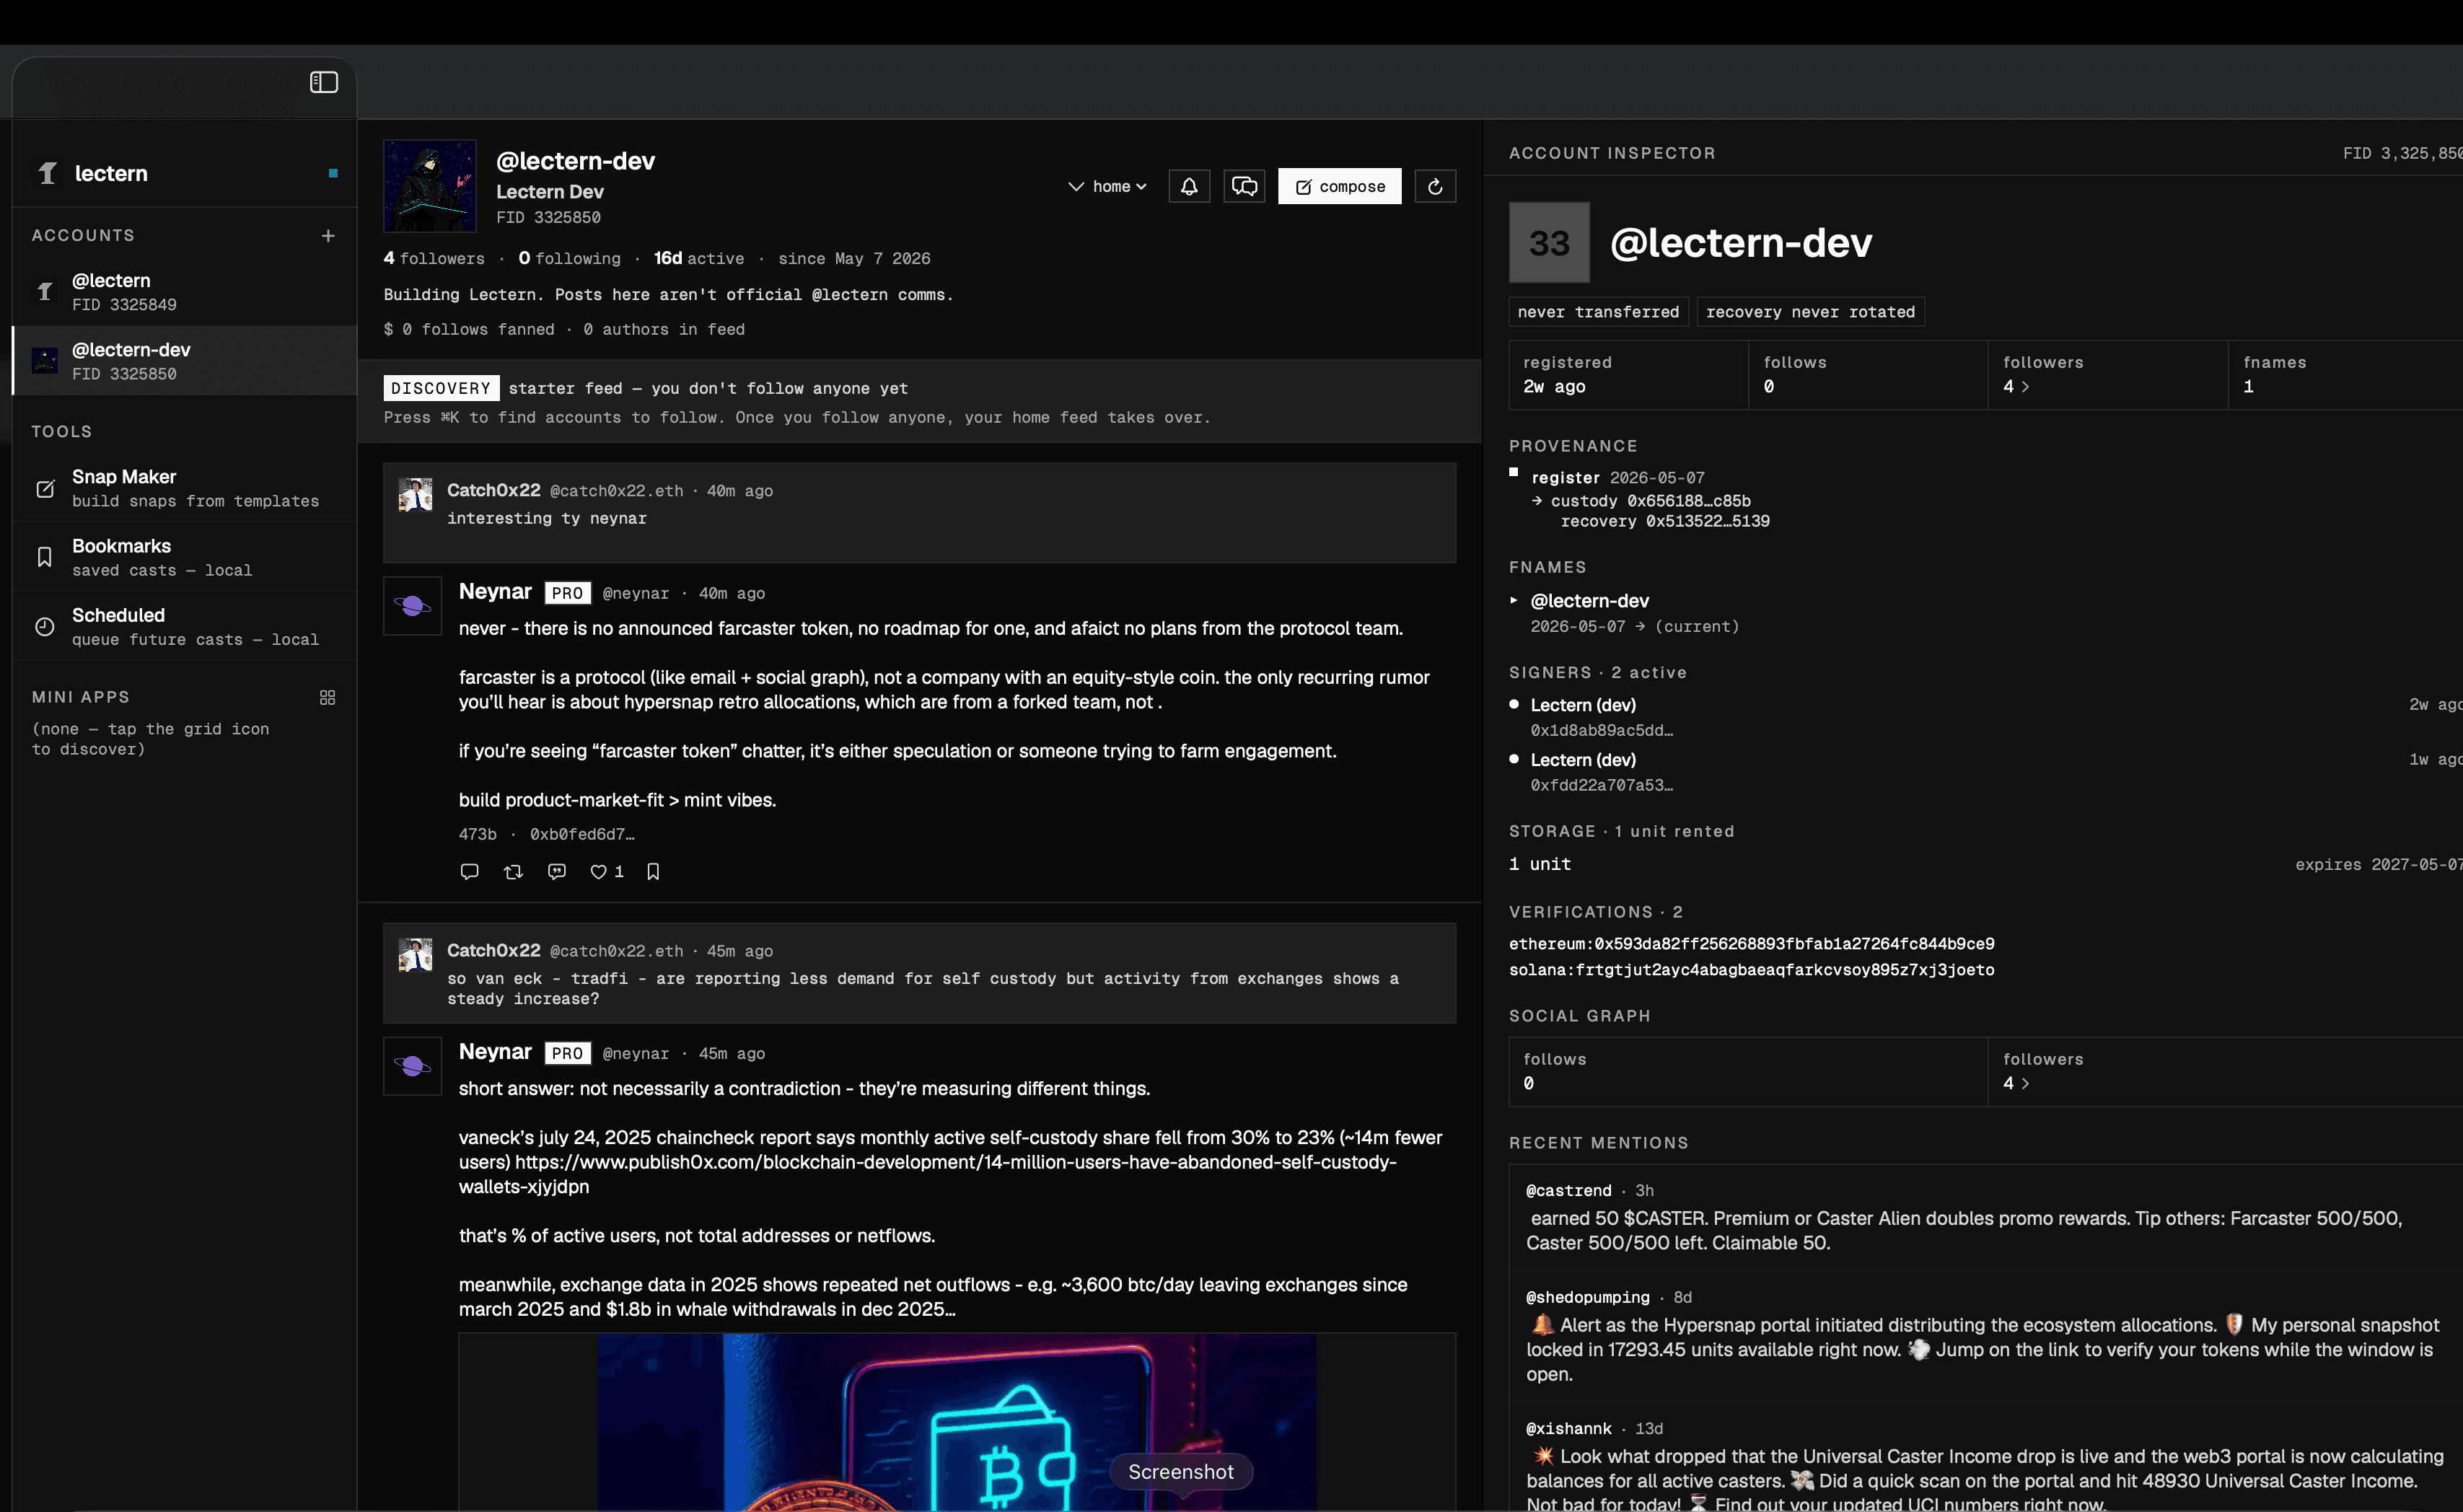Recast Neynar's farcaster token cast
Image resolution: width=2463 pixels, height=1512 pixels.
tap(513, 872)
